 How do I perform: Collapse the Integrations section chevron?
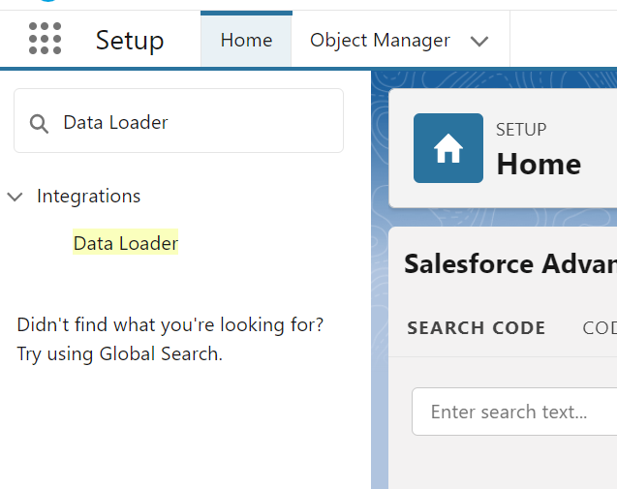(x=15, y=197)
